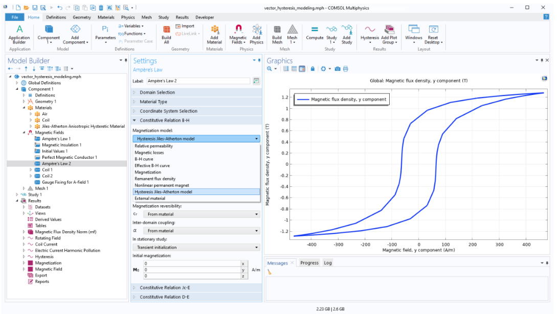Click the Open folder icon in quick access toolbar
559x314 pixels.
click(27, 8)
